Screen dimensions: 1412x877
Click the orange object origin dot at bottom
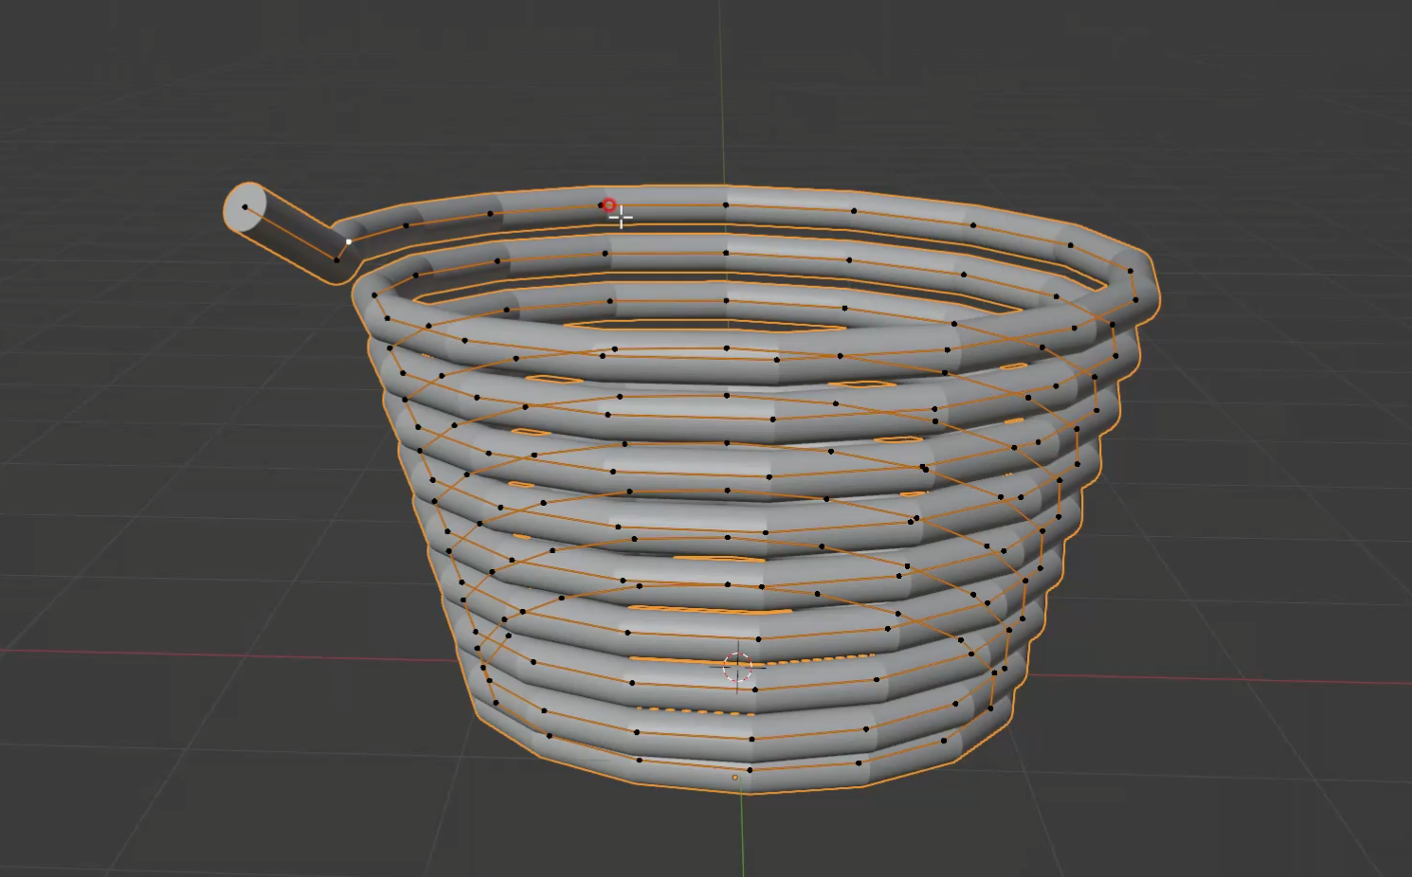pyautogui.click(x=735, y=778)
